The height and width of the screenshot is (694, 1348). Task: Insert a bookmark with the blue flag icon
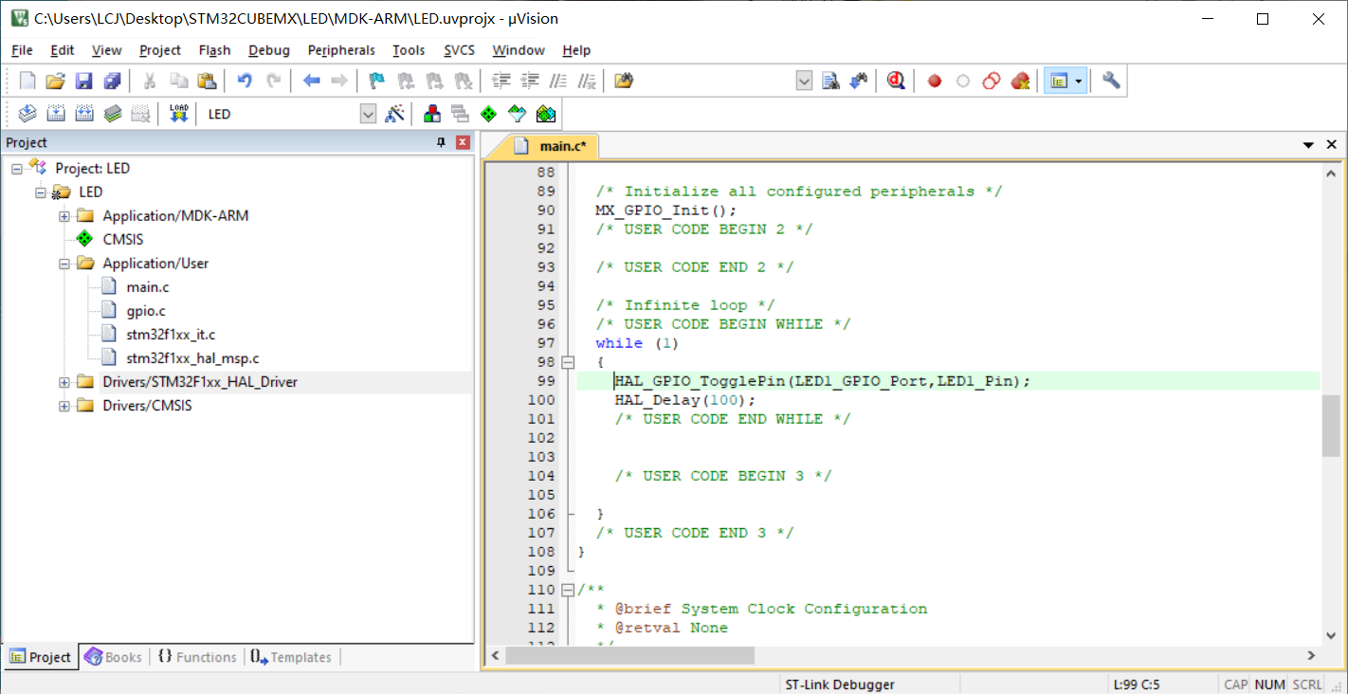[376, 81]
